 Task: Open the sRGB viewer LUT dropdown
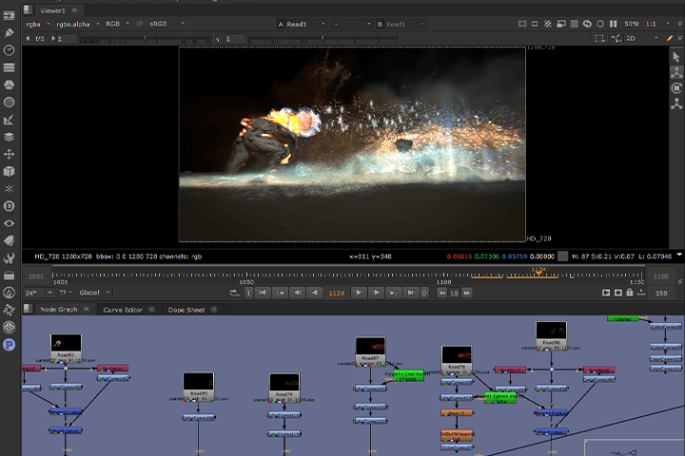coord(166,24)
